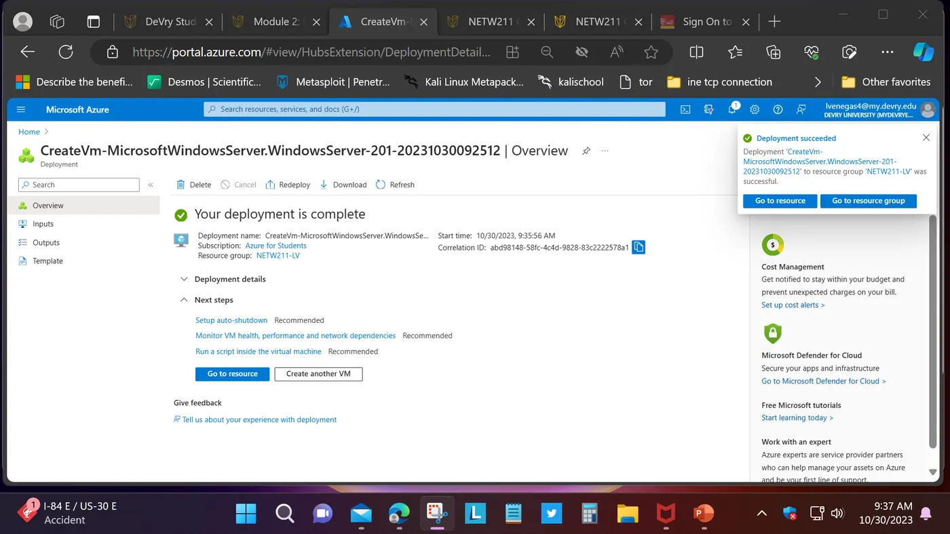Screen dimensions: 950x534
Task: Open browser Settings and more ellipsis
Action: pos(888,52)
